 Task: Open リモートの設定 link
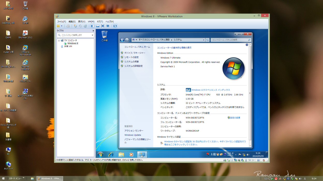(x=131, y=57)
